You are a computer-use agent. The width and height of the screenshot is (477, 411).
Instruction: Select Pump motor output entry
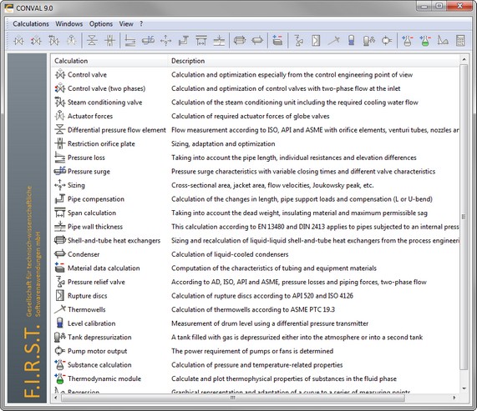[256, 351]
